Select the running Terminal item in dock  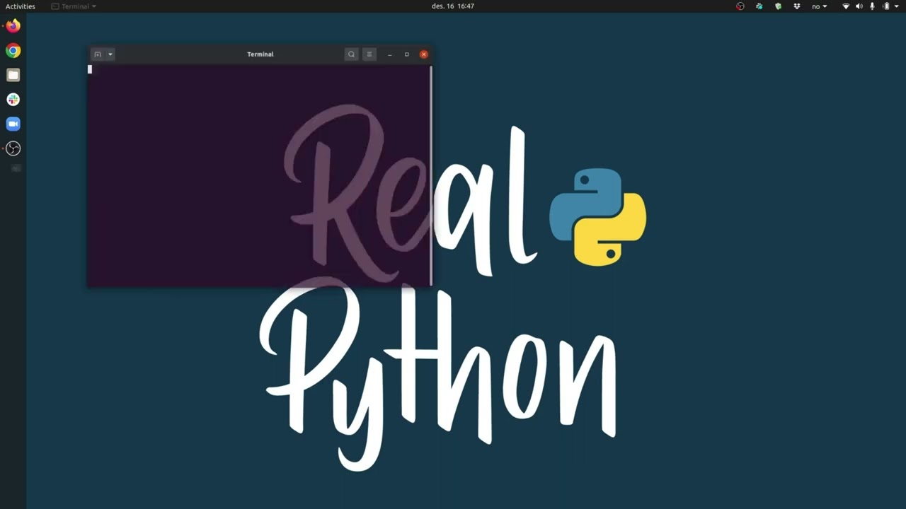pos(16,168)
